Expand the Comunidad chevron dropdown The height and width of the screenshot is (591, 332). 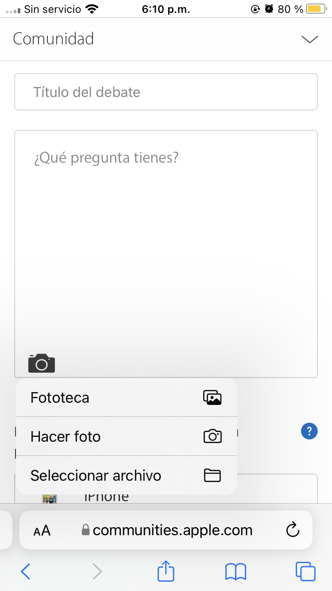click(x=309, y=39)
